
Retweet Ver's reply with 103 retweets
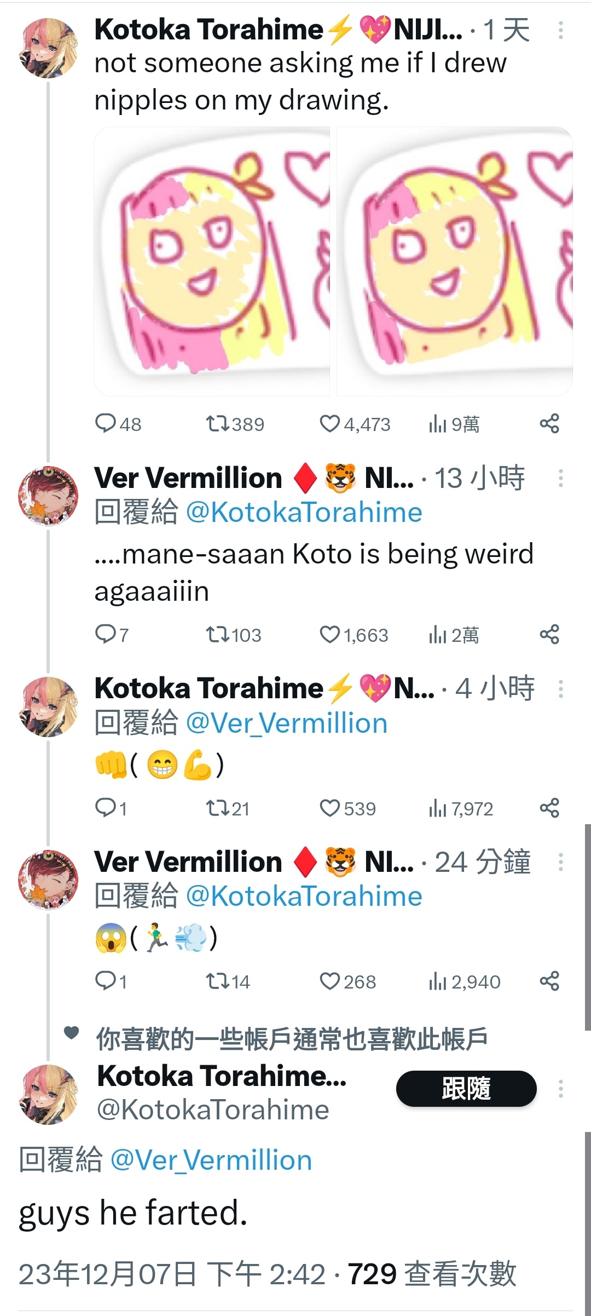pos(234,635)
